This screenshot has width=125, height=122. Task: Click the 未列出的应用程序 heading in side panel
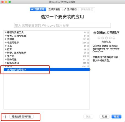pyautogui.click(x=106, y=33)
